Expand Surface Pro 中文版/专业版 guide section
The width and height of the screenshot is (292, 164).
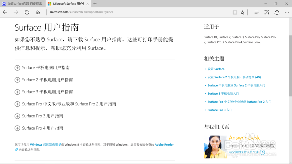point(65,104)
